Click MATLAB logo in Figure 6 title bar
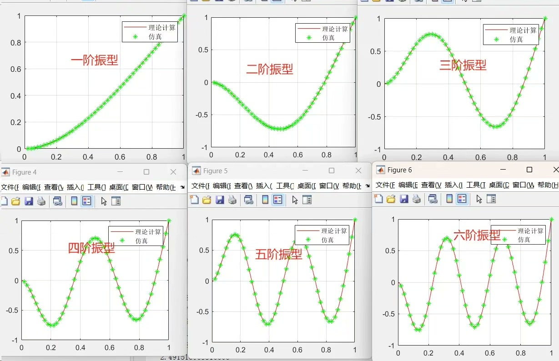 click(x=381, y=170)
